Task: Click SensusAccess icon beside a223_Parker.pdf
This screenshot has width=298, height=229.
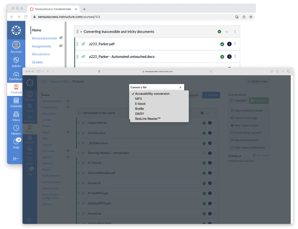Action: [229, 44]
